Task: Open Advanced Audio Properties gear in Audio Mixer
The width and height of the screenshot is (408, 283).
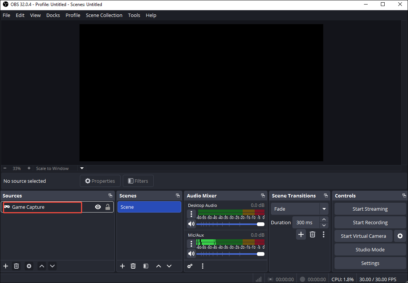Action: (190, 266)
